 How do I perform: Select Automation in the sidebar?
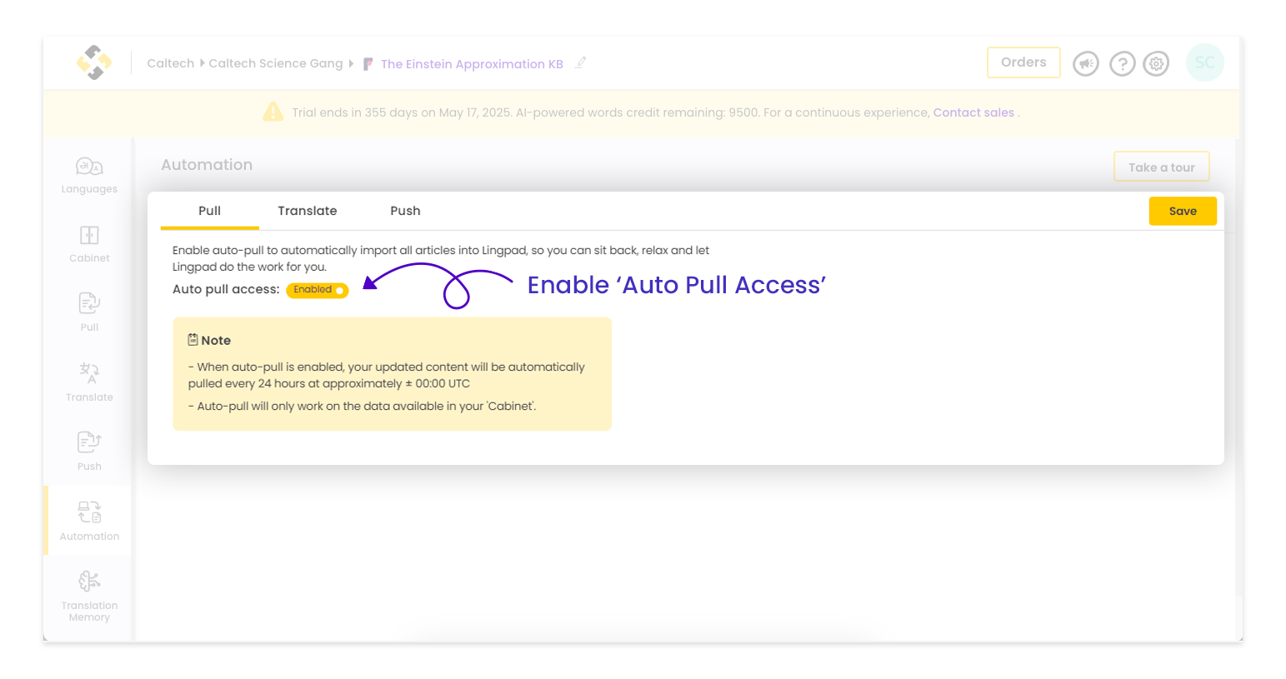click(89, 522)
